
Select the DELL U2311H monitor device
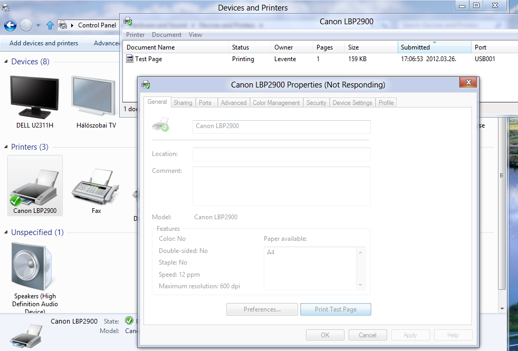(x=35, y=102)
